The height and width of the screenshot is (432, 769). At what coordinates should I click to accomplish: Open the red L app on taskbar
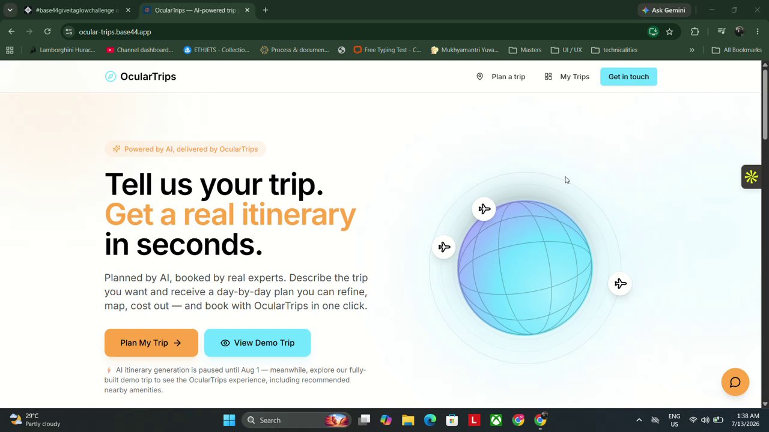point(474,420)
